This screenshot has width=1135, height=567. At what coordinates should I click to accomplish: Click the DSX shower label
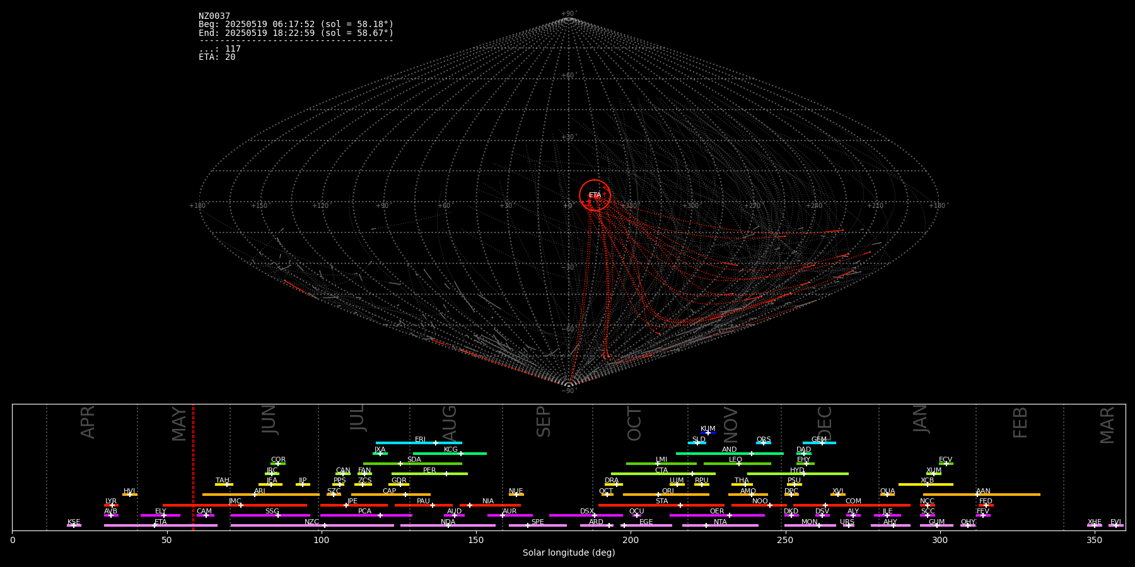pyautogui.click(x=587, y=512)
